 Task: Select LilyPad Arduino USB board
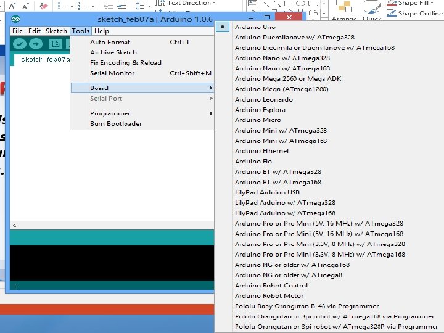(267, 192)
